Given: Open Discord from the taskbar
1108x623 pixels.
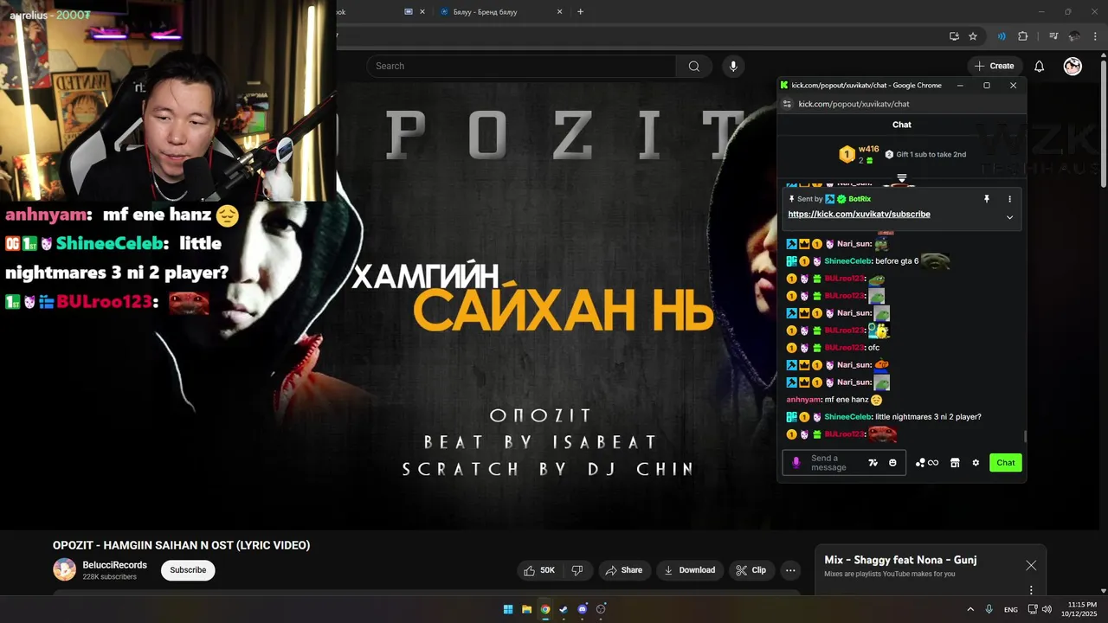Looking at the screenshot, I should 582,609.
